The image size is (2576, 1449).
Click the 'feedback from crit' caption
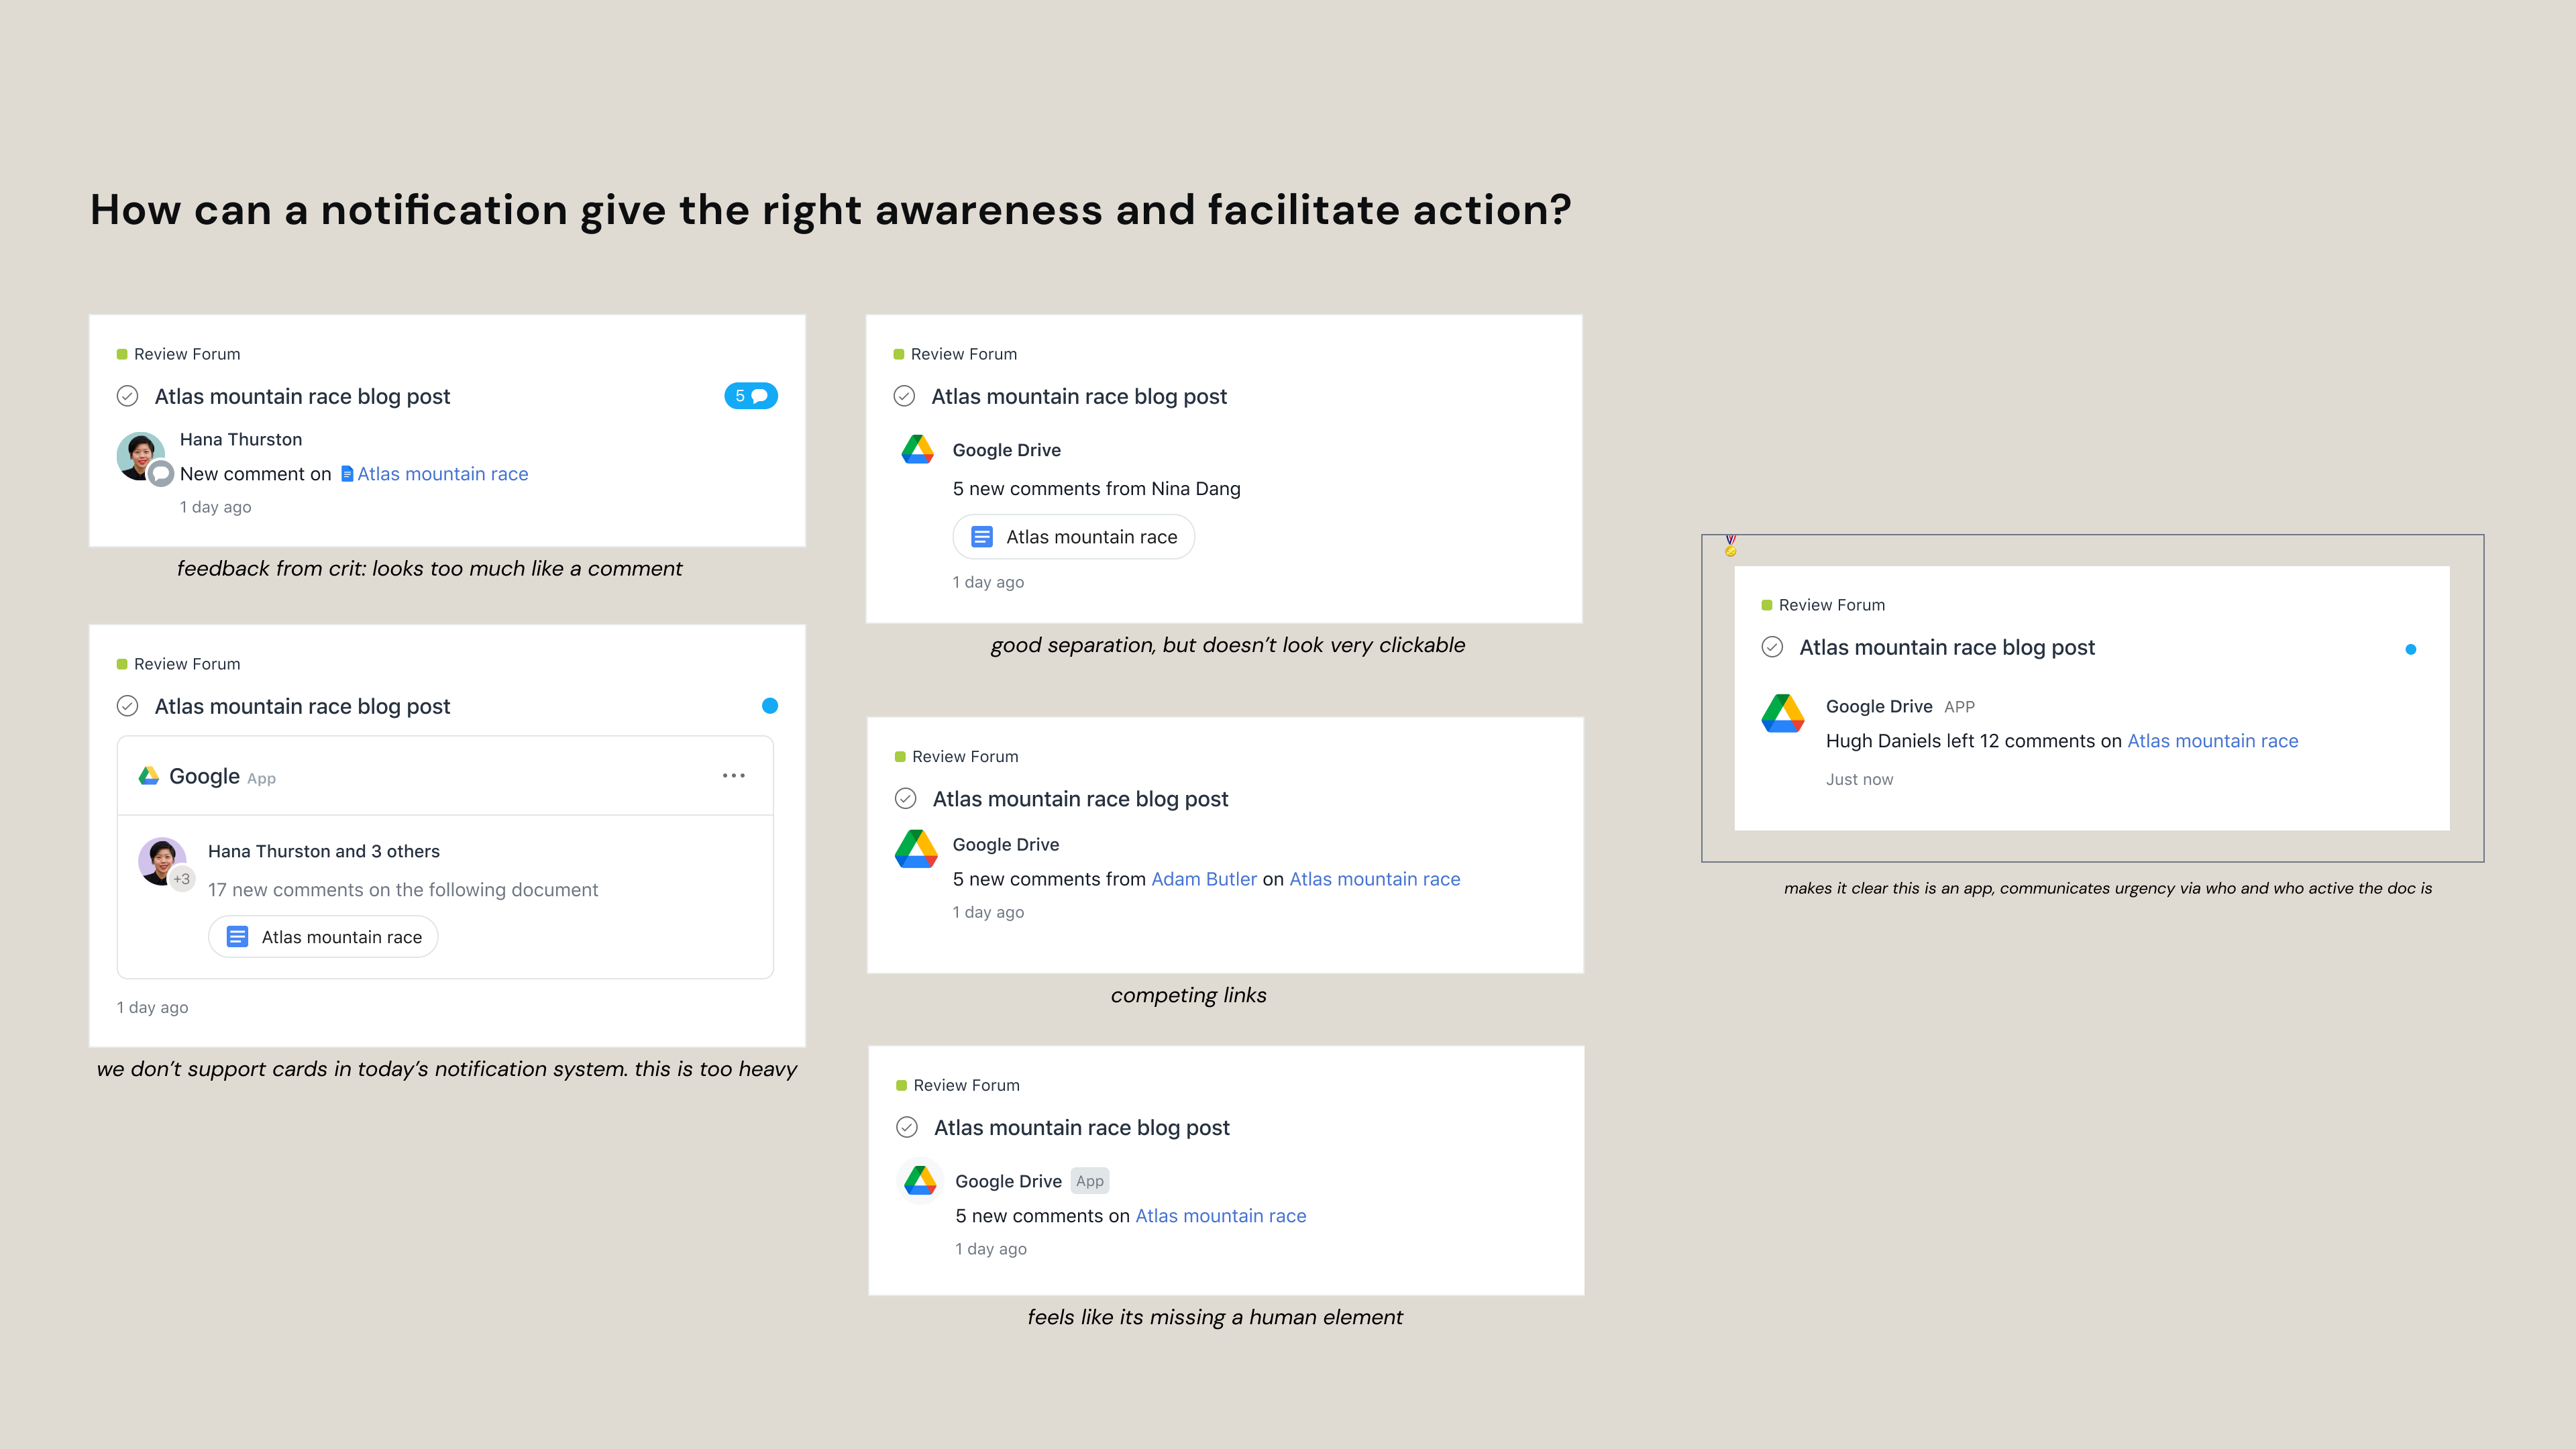[x=430, y=569]
